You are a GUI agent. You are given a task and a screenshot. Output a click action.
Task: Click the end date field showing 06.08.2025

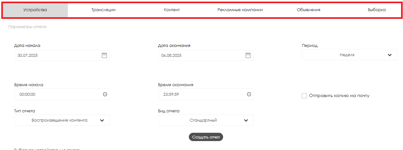[x=198, y=56]
